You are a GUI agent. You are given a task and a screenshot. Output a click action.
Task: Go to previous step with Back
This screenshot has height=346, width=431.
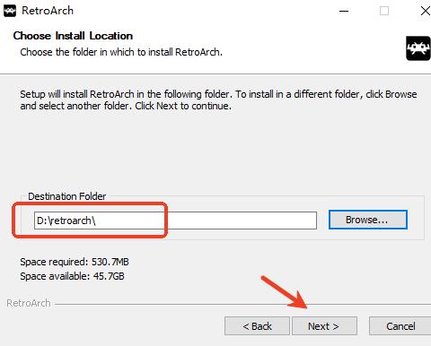click(257, 326)
